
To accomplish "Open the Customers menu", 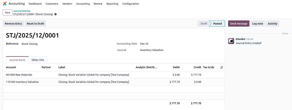I will [52, 4].
